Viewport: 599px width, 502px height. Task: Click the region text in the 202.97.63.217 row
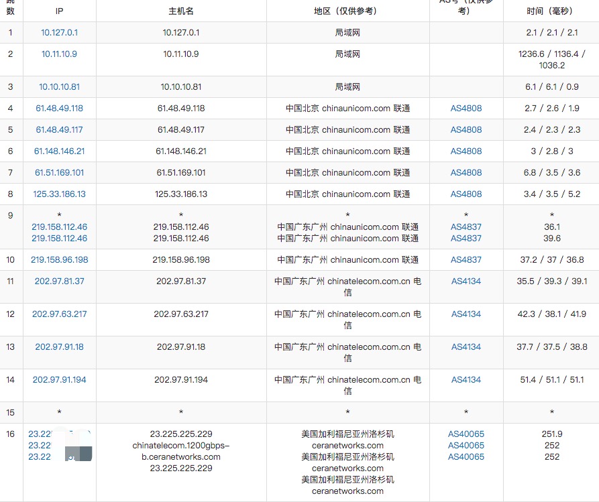347,320
